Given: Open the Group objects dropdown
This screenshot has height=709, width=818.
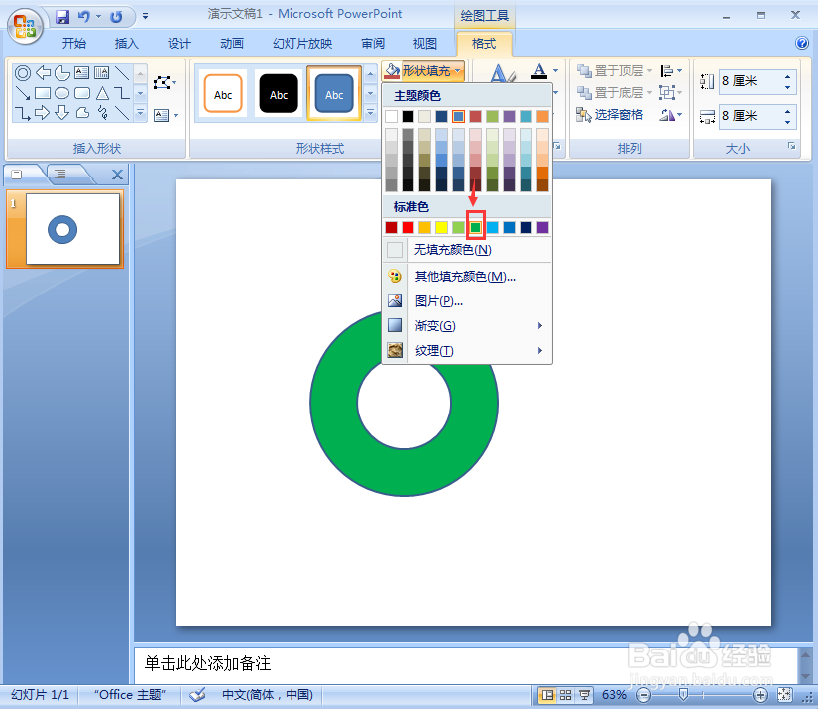Looking at the screenshot, I should point(671,93).
